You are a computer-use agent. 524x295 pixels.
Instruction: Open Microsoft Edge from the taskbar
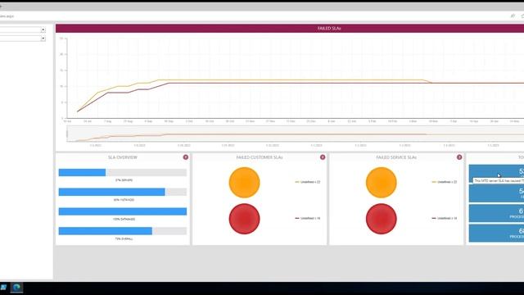point(16,288)
